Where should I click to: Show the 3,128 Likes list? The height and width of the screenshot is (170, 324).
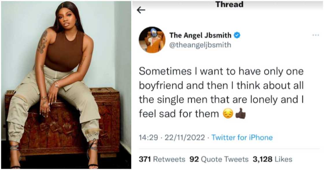(x=272, y=159)
